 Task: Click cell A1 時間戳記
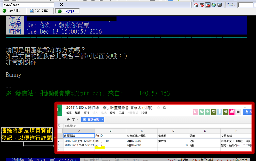(x=79, y=136)
